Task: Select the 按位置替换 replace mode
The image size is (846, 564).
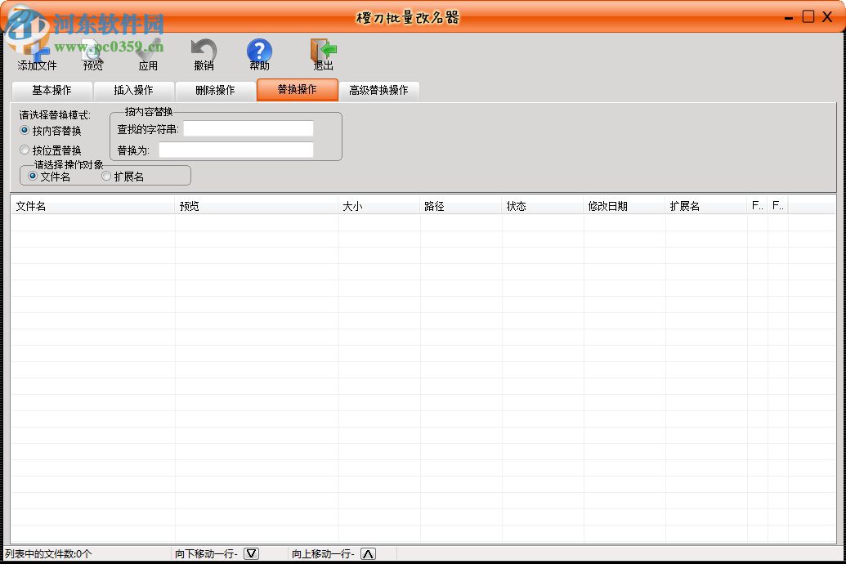Action: click(x=25, y=150)
